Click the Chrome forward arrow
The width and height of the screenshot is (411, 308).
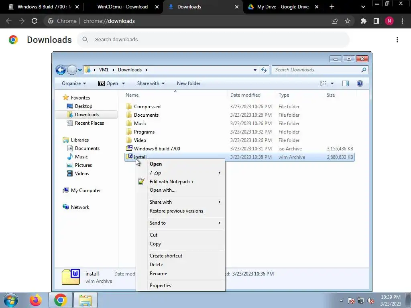[22, 21]
